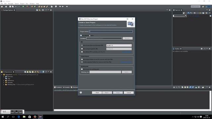Expand the Remotes node in Git Repositories
Screen dimensions: 212x119
point(4,82)
